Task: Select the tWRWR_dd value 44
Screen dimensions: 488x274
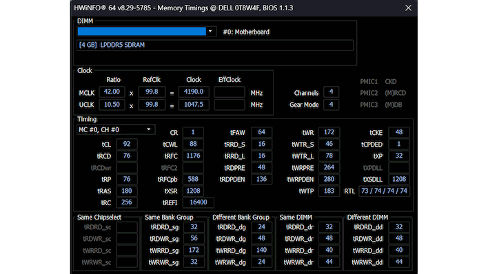Action: pos(399,262)
